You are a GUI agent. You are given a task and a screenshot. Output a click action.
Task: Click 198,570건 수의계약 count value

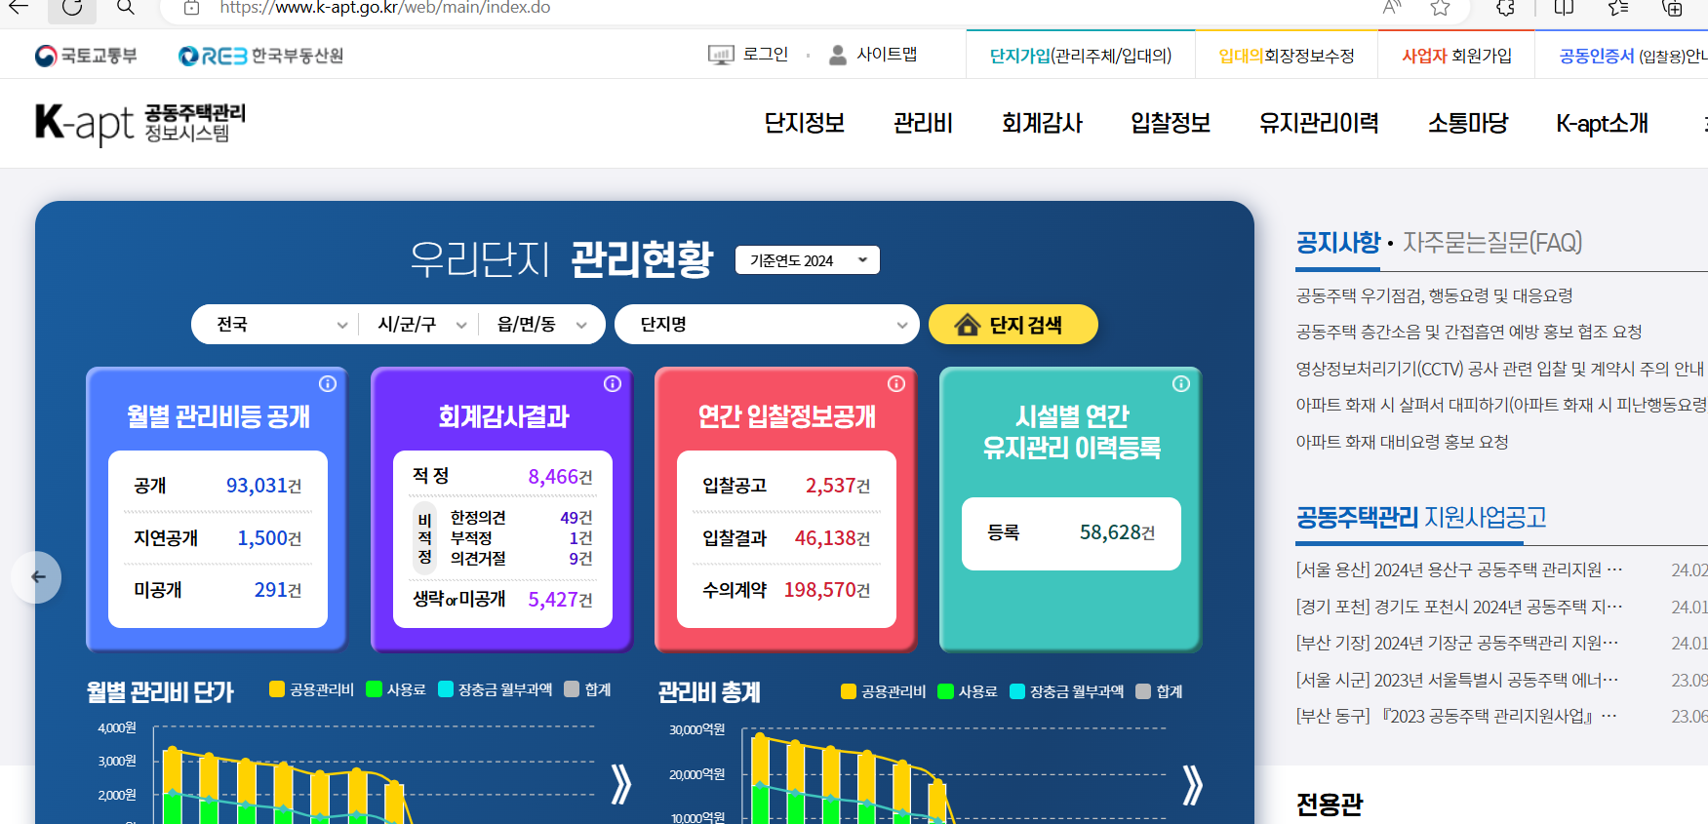[x=827, y=590]
